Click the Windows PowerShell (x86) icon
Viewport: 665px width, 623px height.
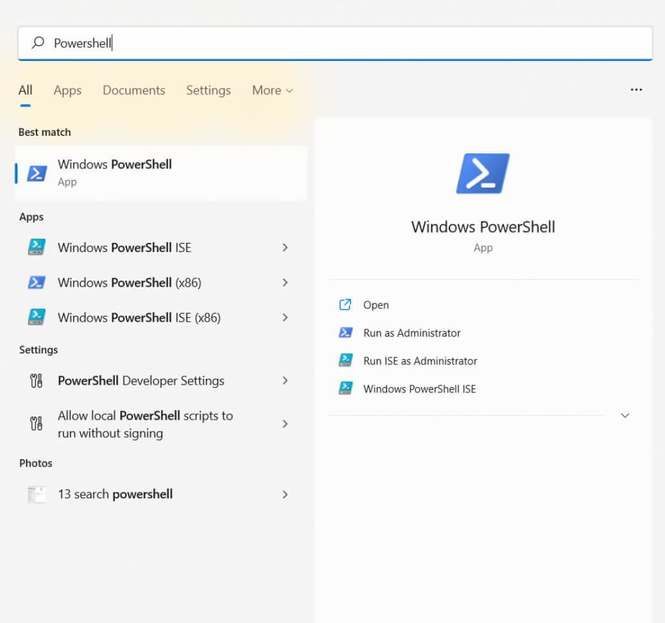36,283
